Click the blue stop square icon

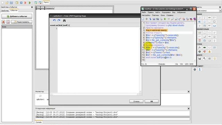coord(21,2)
